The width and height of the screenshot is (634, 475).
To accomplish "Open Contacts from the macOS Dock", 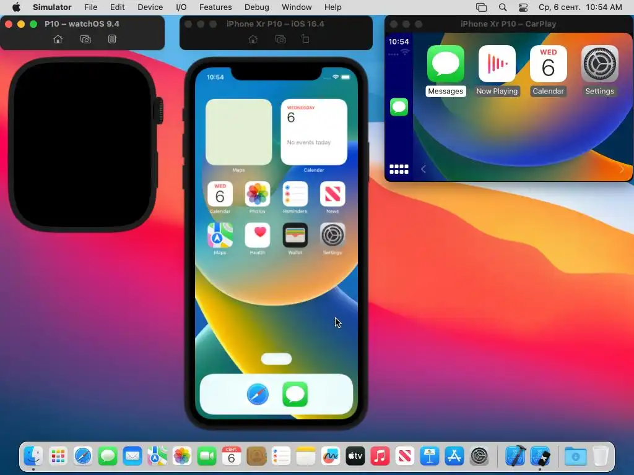I will [256, 456].
